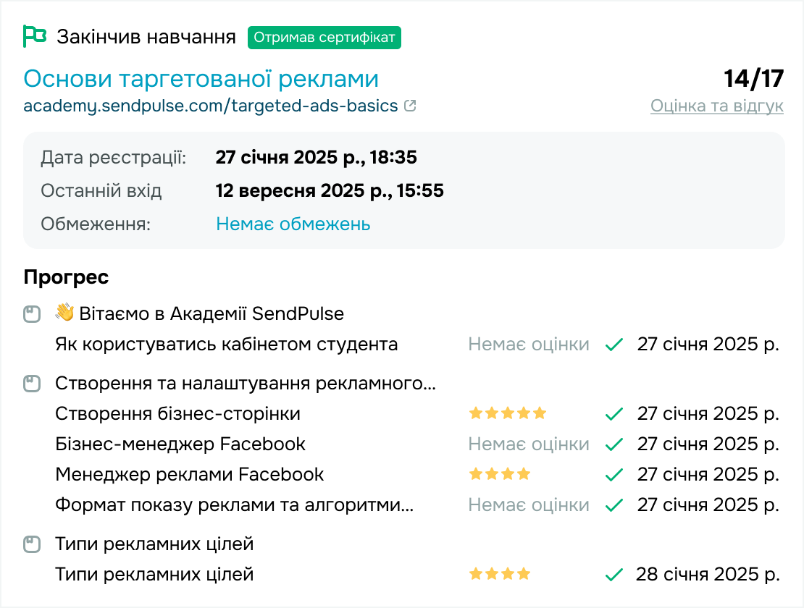Toggle completion check for "Як користуватись кабінетом студента"
Screen dimensions: 804x608
[614, 345]
